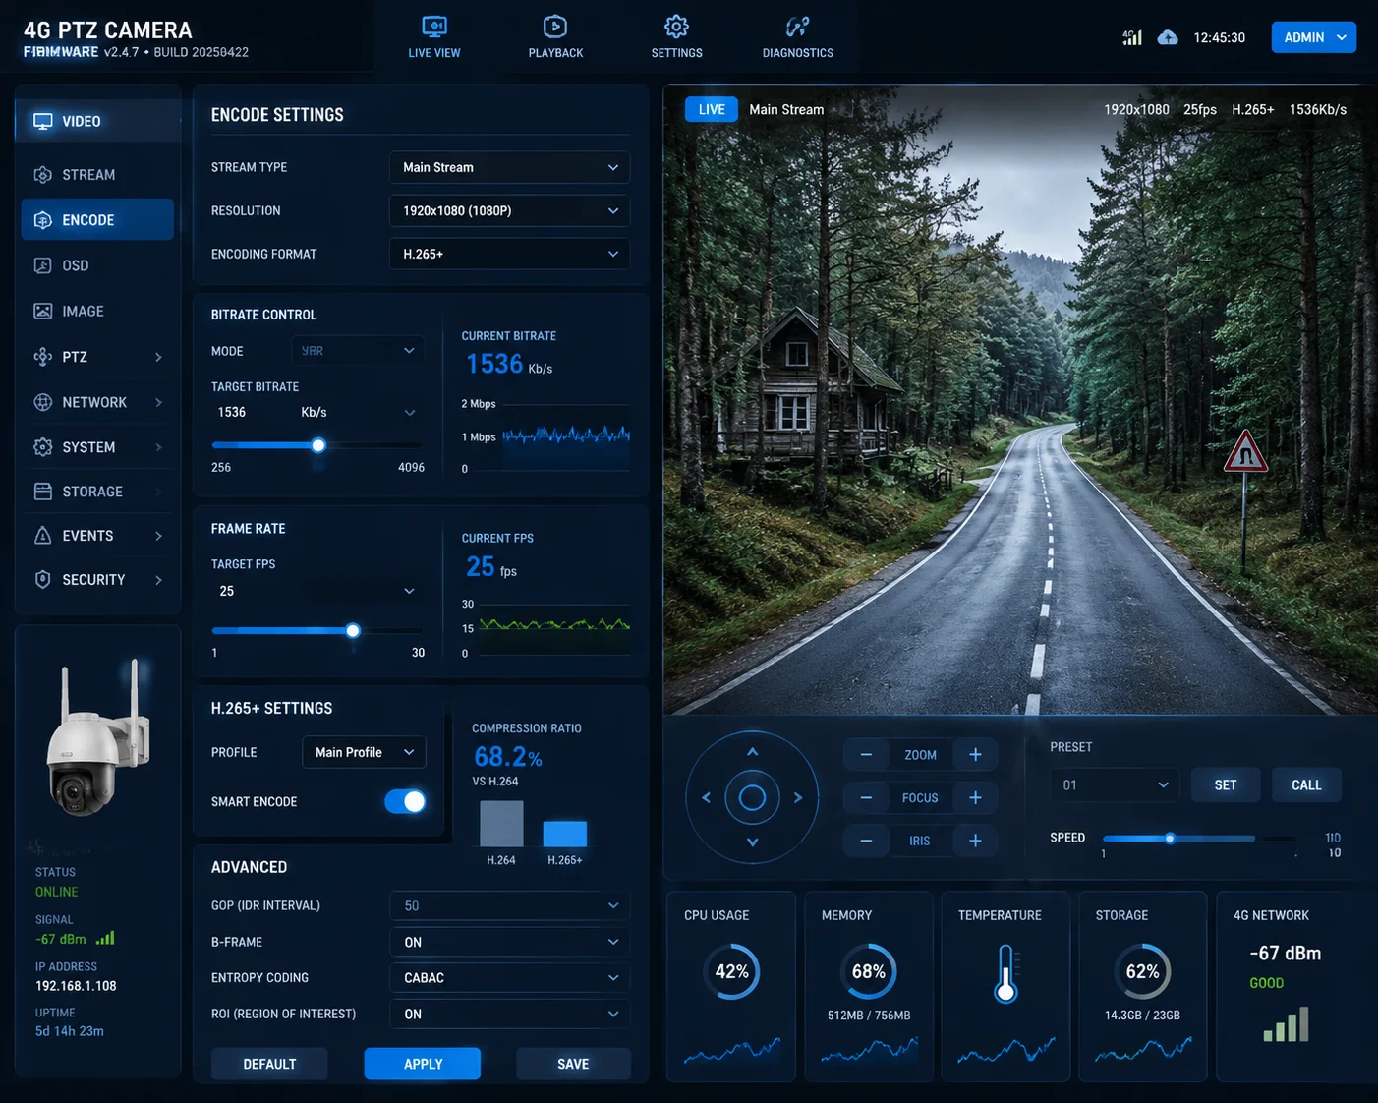Open the H.265+ Profile dropdown
1378x1103 pixels.
coord(364,752)
